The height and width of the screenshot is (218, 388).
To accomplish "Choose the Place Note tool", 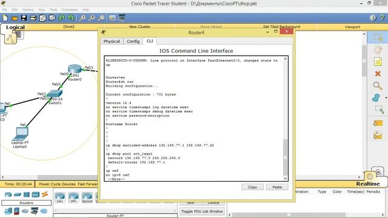I will pos(378,62).
